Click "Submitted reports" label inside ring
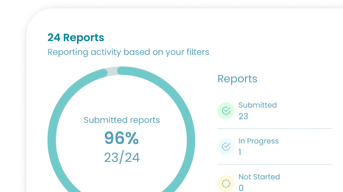Image resolution: width=343 pixels, height=192 pixels. coord(122,120)
